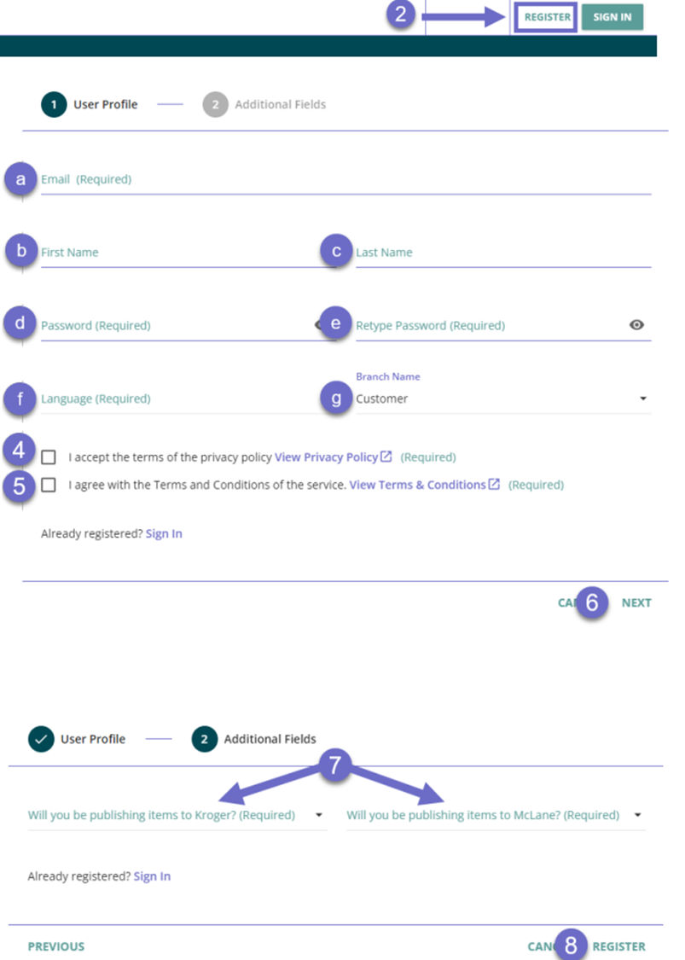The image size is (685, 960).
Task: Click the step 2 Additional Fields circle
Action: [x=214, y=104]
